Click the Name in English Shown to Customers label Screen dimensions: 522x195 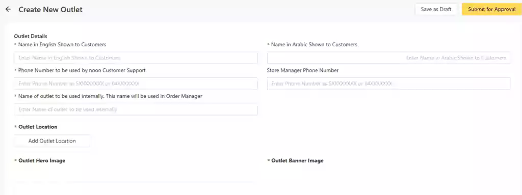click(x=62, y=44)
